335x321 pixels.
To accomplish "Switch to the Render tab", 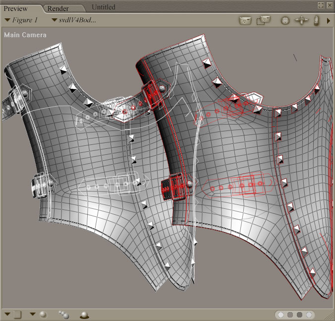I will coord(58,8).
